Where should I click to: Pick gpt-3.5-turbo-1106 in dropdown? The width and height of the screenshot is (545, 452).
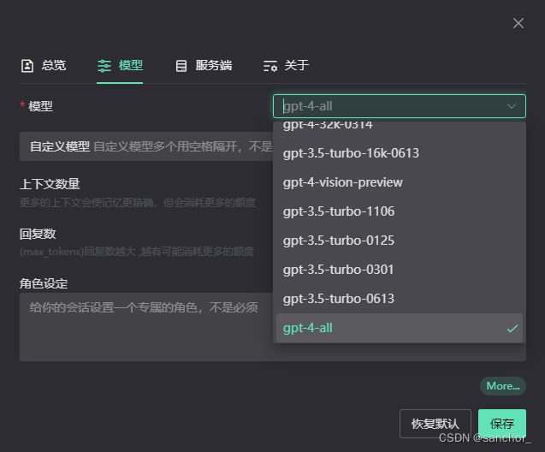(x=400, y=211)
